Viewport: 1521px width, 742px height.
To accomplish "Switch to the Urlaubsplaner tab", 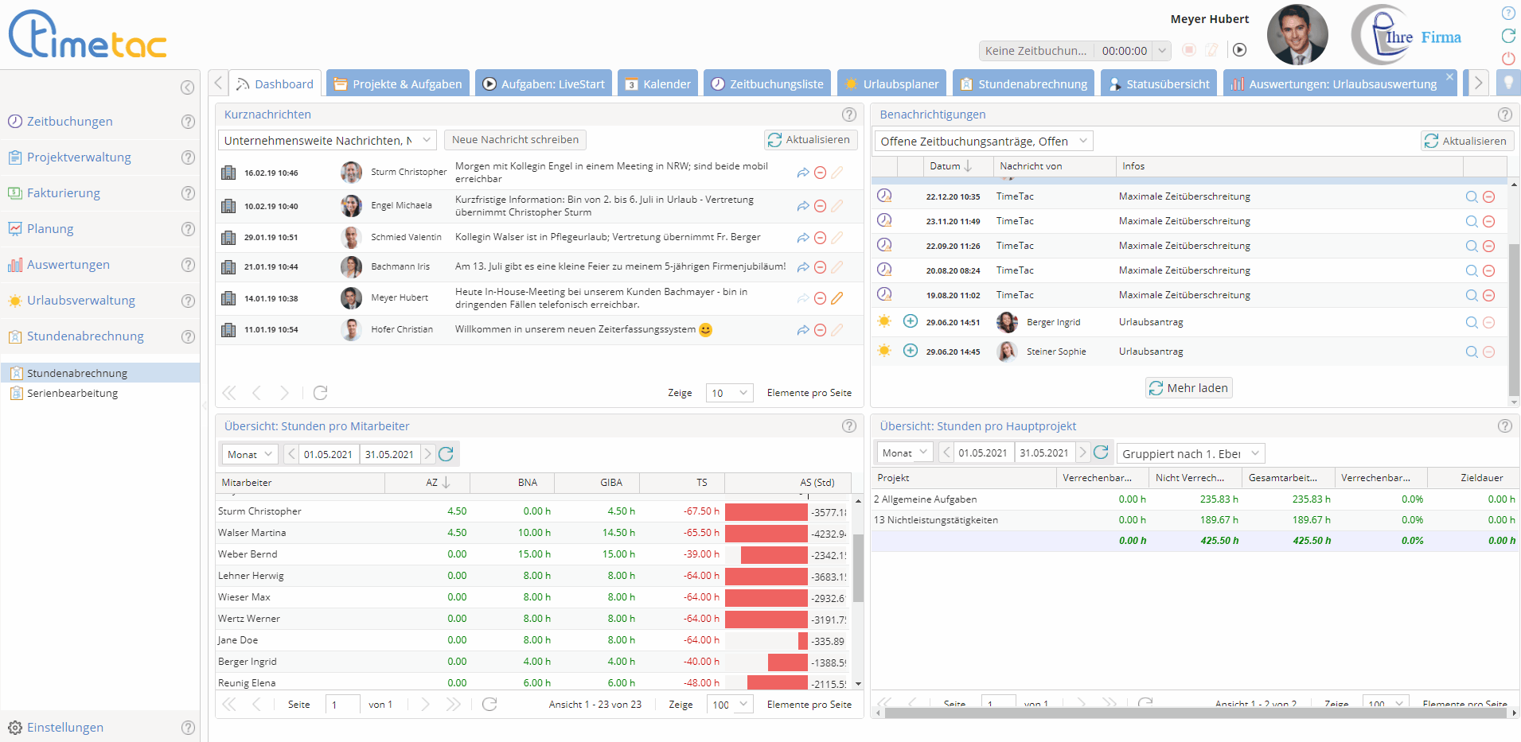I will pyautogui.click(x=891, y=84).
